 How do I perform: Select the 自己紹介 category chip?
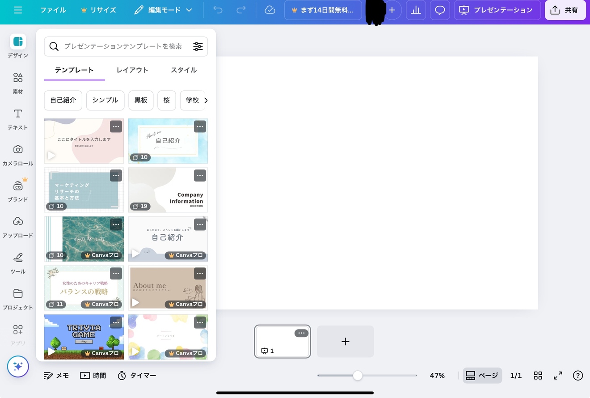coord(63,100)
